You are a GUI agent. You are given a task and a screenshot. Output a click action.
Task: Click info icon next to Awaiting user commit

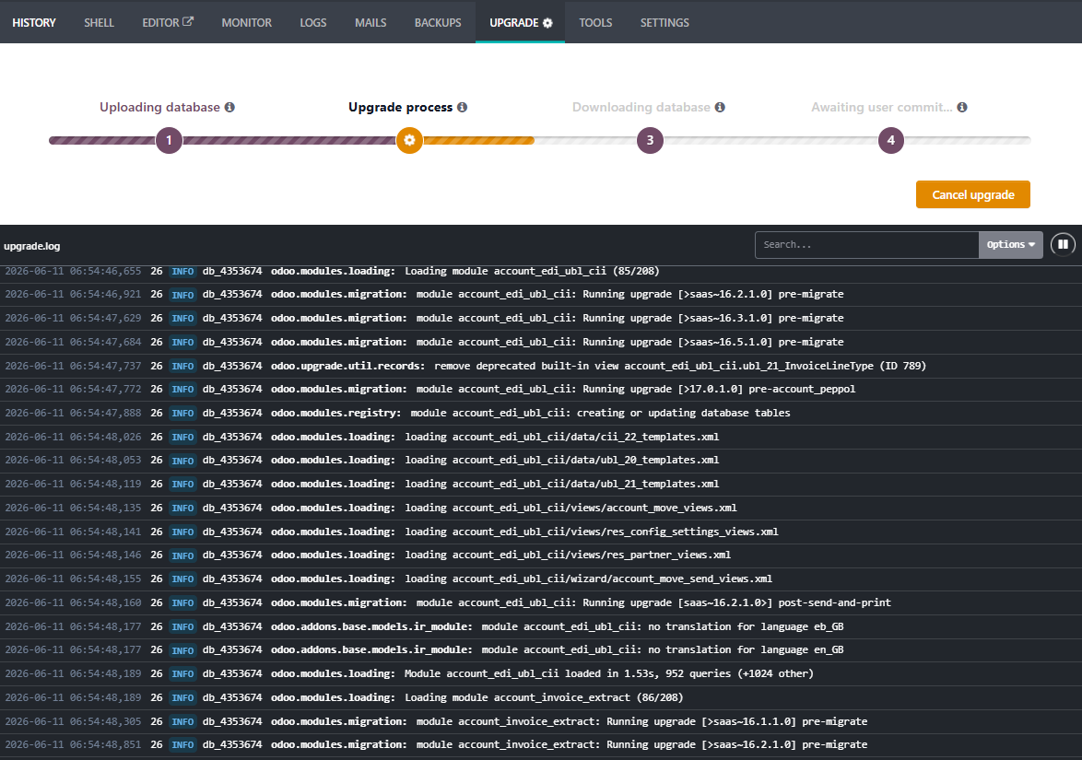(962, 107)
